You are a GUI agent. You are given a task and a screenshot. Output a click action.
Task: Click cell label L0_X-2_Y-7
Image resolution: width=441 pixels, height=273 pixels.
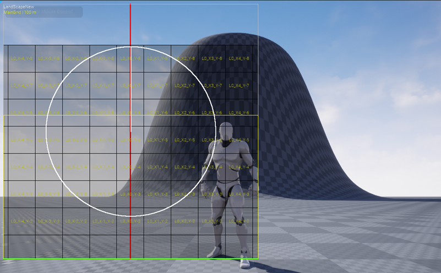tap(76, 85)
